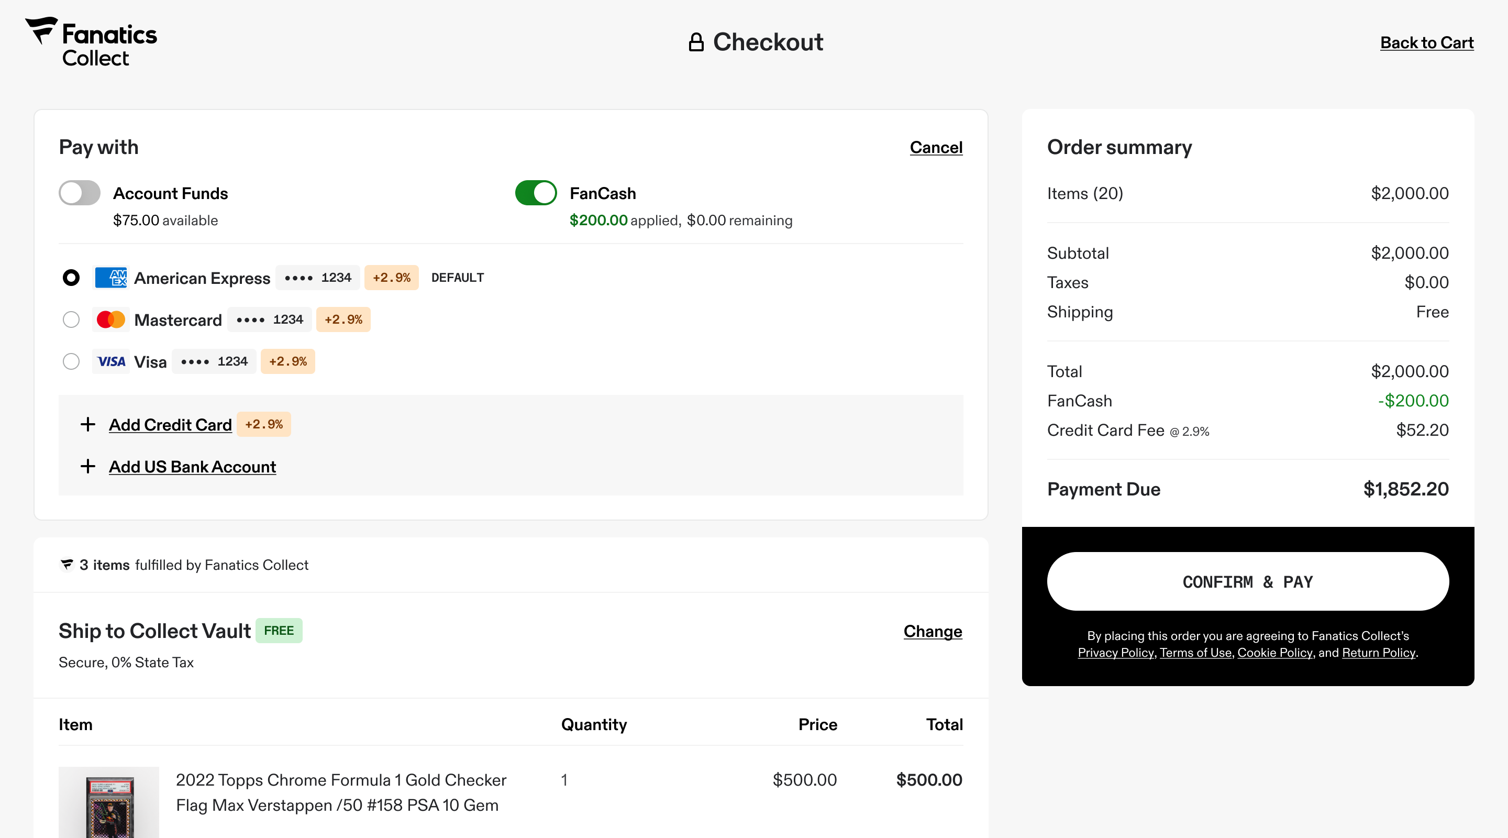Click the lock icon beside Checkout
The image size is (1508, 838).
click(695, 42)
